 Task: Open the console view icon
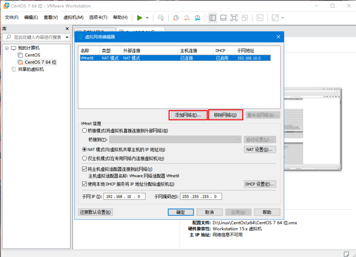click(260, 18)
